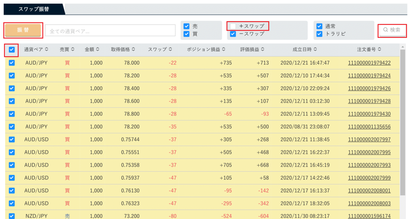Uncheck the 通常 filter checkbox
411x219 pixels.
319,26
